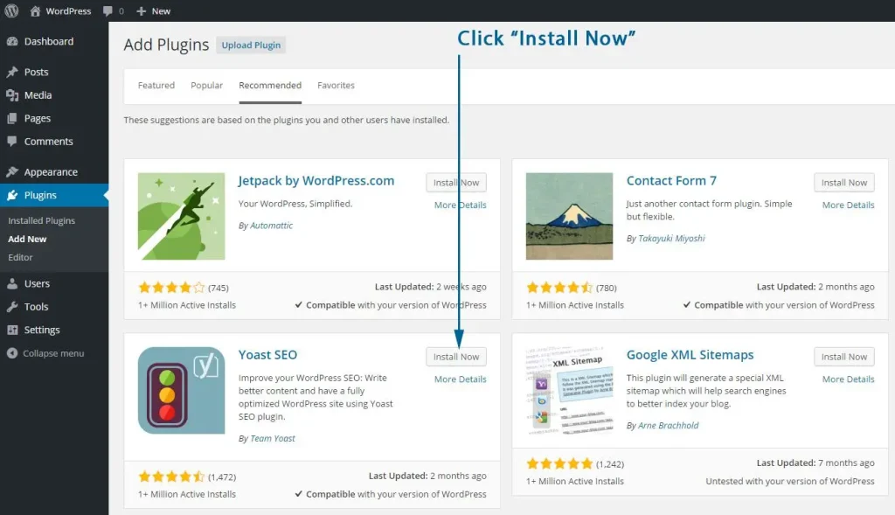The image size is (895, 515).
Task: Open author link Takayuki Miyoshi
Action: click(671, 238)
